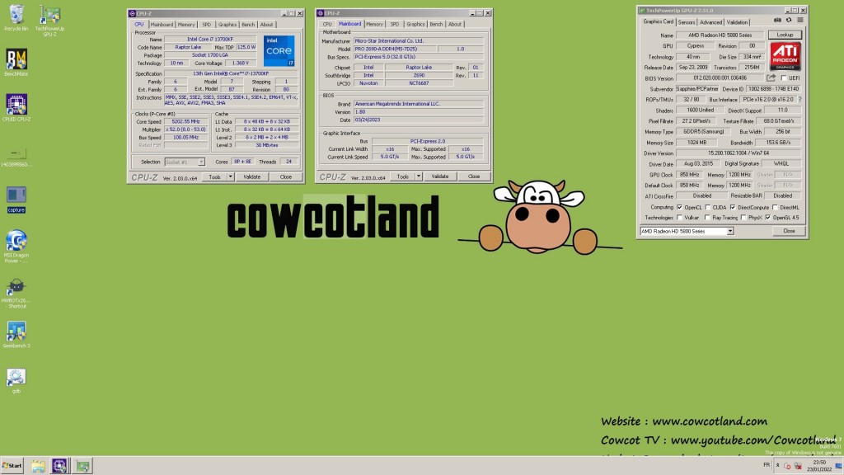Open the HWBOT x265 shortcut icon
Image resolution: width=844 pixels, height=475 pixels.
click(16, 294)
